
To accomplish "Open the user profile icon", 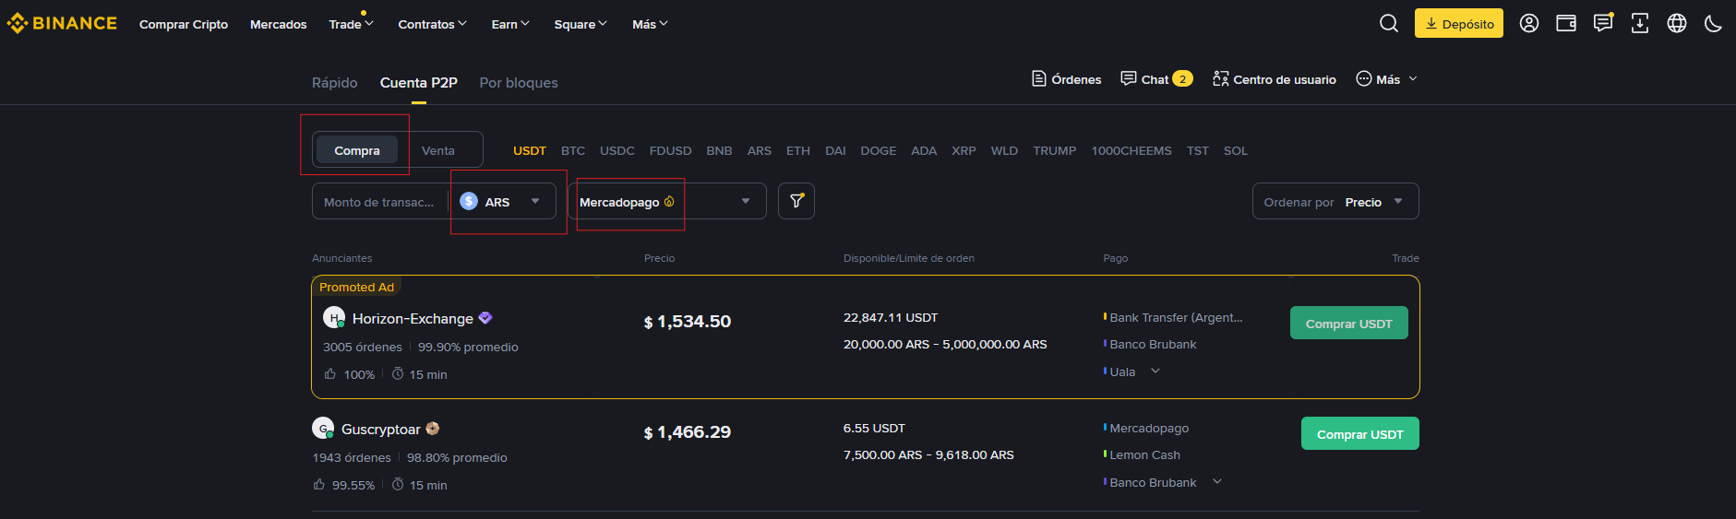I will coord(1529,23).
